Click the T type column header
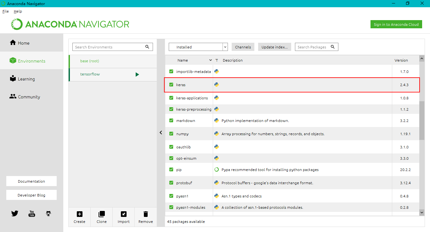Screen dimensions: 430x232 tap(217, 60)
